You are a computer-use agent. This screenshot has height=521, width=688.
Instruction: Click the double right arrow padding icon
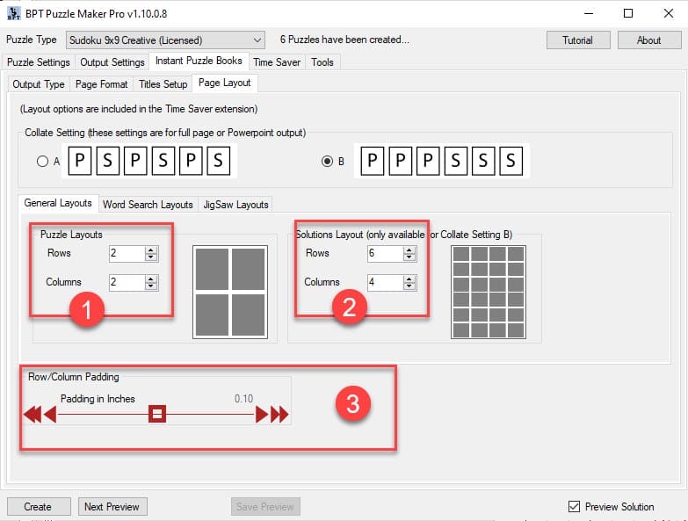279,414
